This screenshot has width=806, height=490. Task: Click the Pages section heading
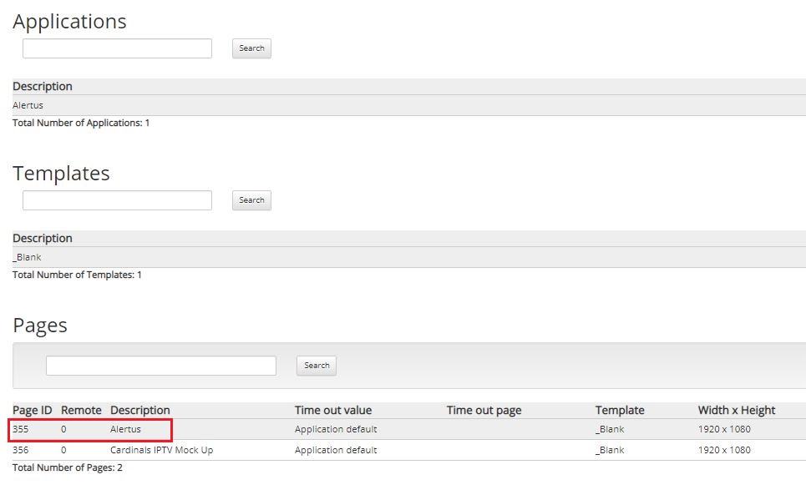tap(40, 326)
